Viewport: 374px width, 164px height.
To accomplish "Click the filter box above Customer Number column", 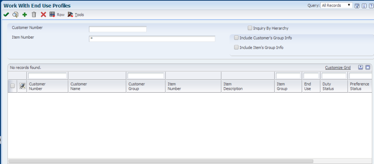I will point(47,76).
